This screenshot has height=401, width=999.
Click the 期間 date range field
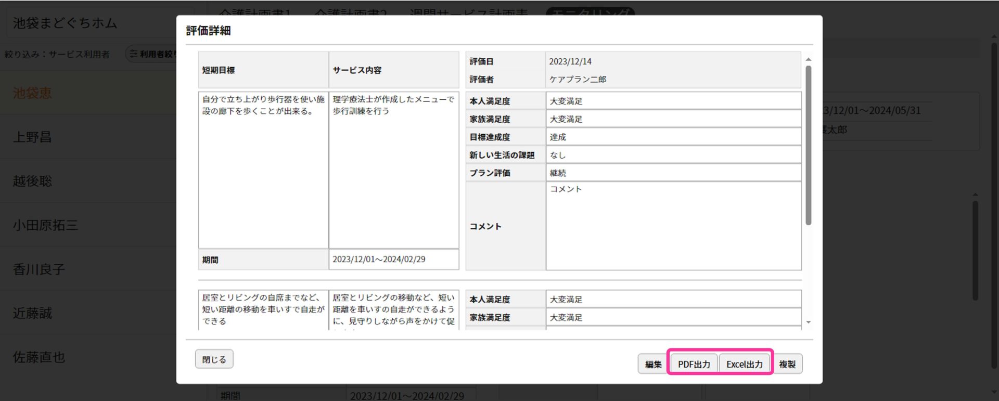pos(393,260)
